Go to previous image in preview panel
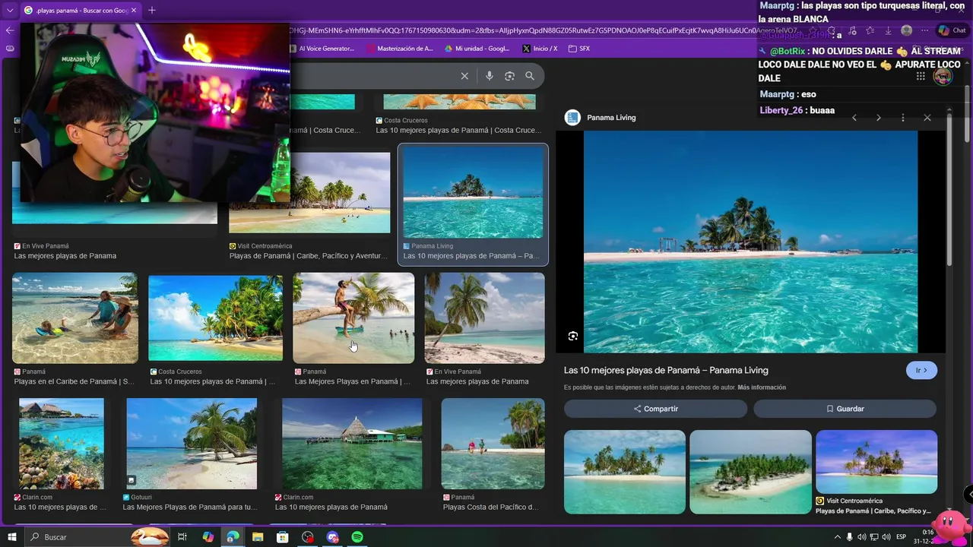 (x=854, y=118)
